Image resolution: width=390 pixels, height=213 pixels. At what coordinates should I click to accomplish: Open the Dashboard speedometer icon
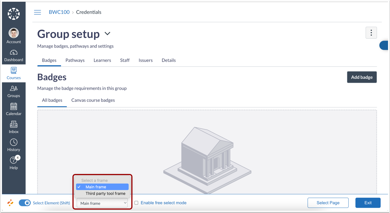pyautogui.click(x=14, y=53)
